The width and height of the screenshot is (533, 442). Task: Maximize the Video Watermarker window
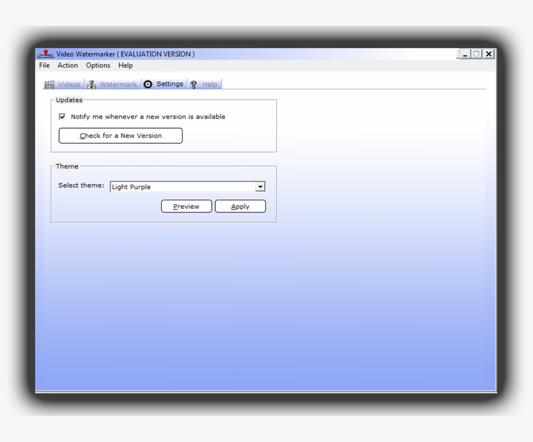pos(476,55)
